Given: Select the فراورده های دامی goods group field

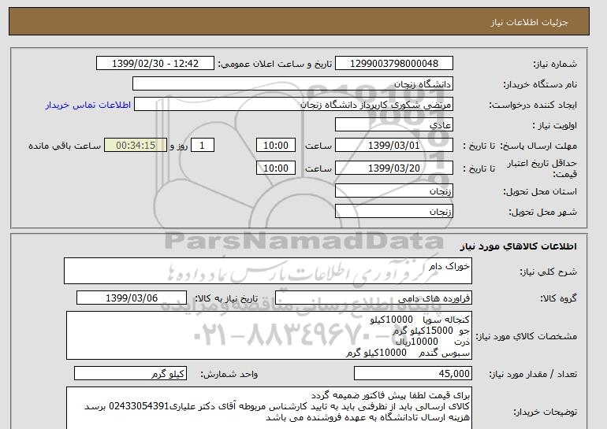Looking at the screenshot, I should (373, 298).
